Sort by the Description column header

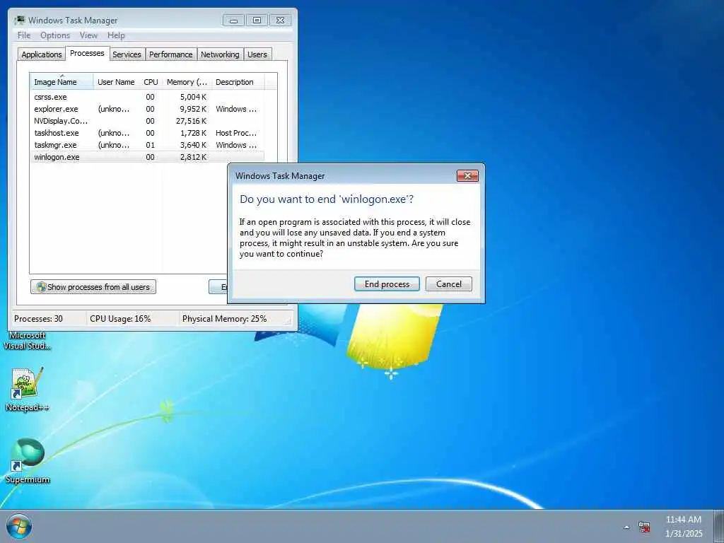point(238,82)
